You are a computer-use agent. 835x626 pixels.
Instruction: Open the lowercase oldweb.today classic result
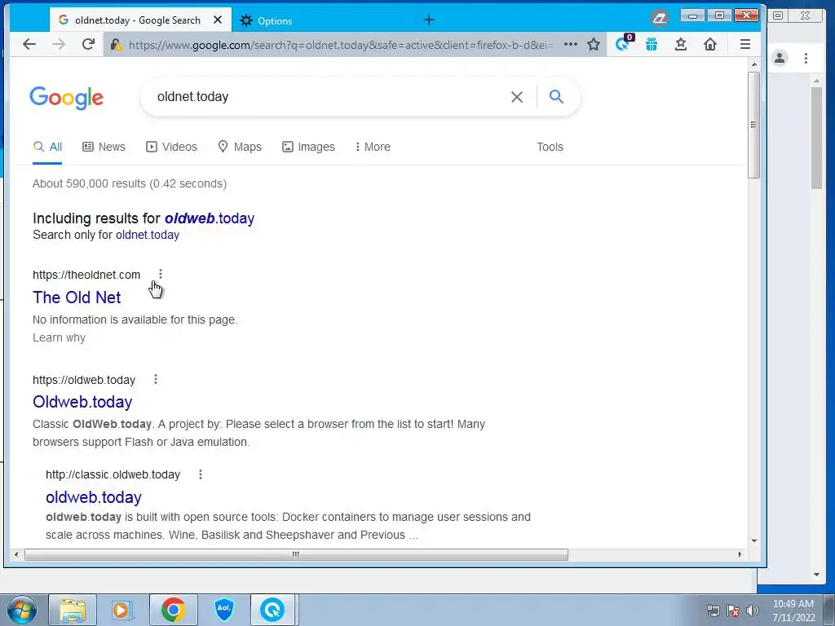pyautogui.click(x=93, y=497)
